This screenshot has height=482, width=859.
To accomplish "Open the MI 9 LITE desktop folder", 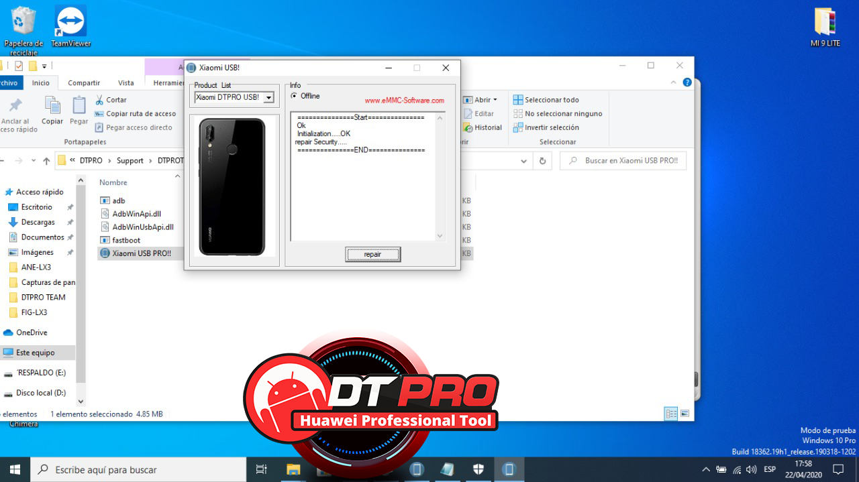I will [x=825, y=27].
